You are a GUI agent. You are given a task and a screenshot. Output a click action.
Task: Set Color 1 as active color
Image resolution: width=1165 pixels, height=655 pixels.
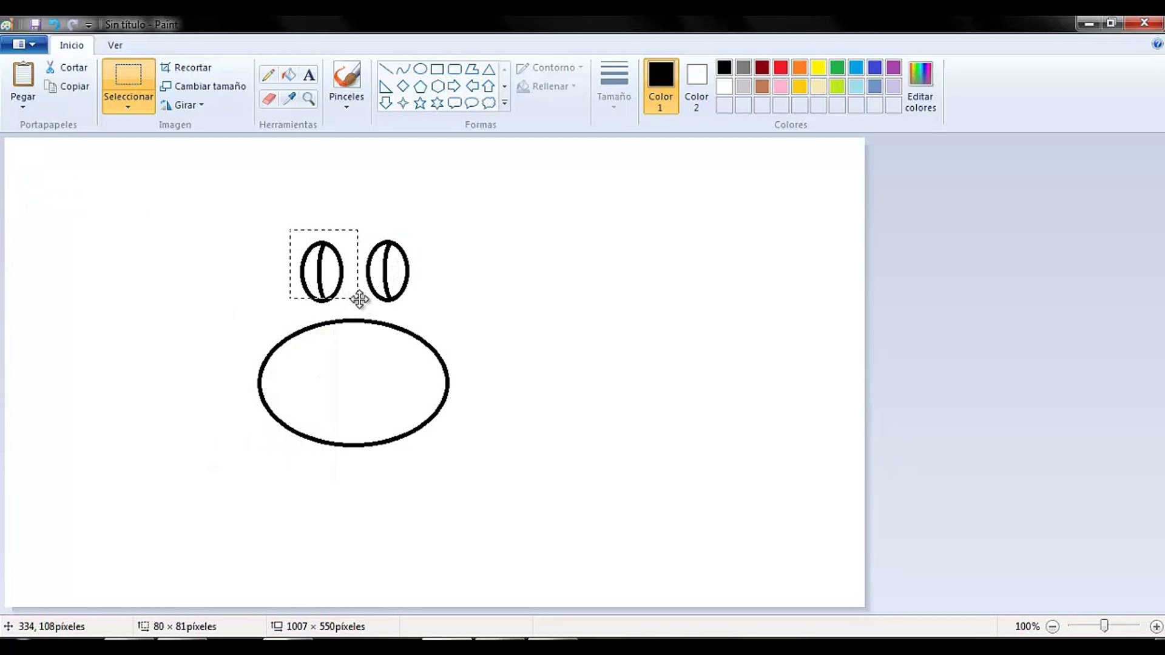tap(660, 86)
